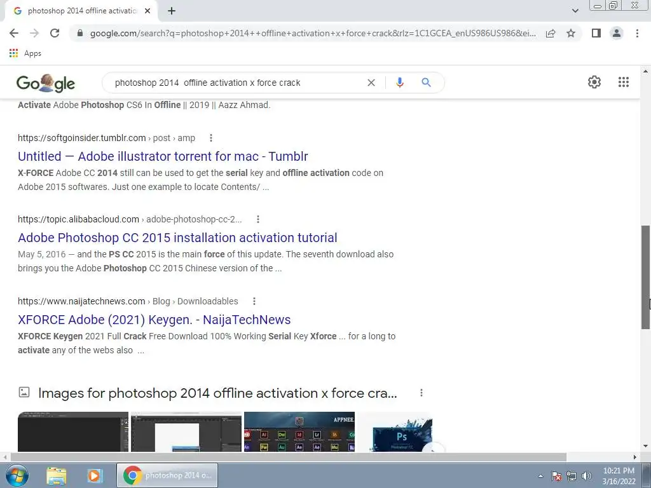651x488 pixels.
Task: Show hidden system tray icons
Action: [540, 476]
